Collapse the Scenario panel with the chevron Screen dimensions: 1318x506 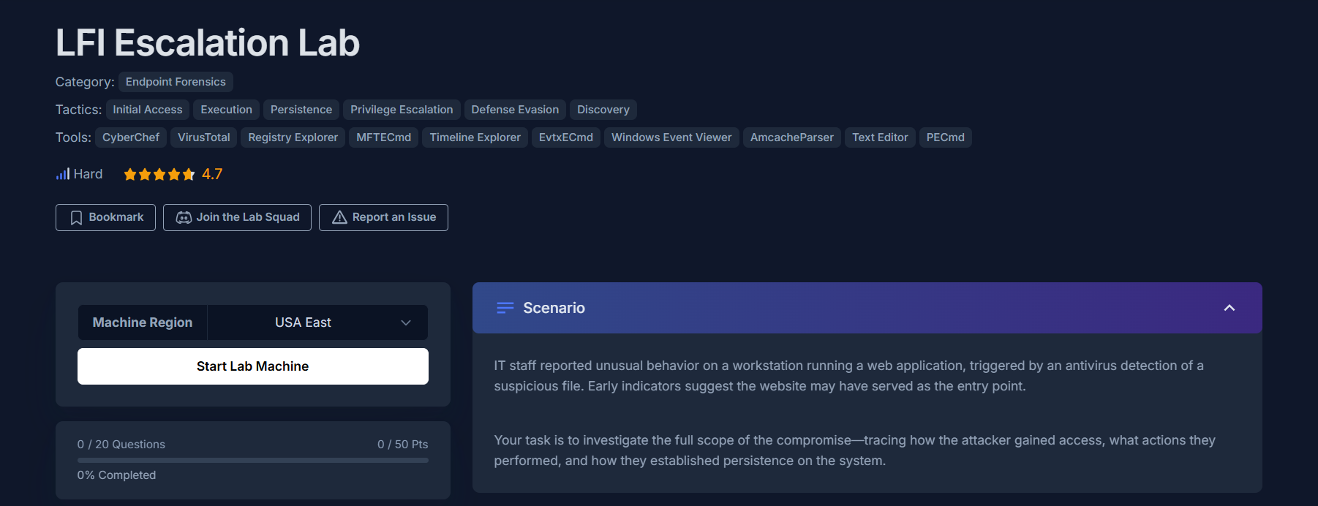coord(1229,308)
